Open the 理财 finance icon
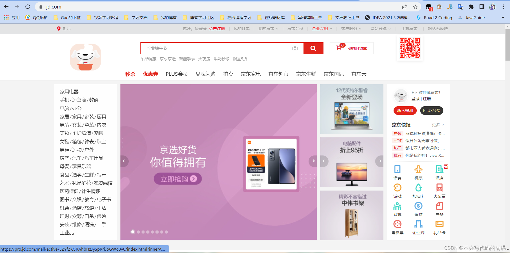 pyautogui.click(x=418, y=206)
